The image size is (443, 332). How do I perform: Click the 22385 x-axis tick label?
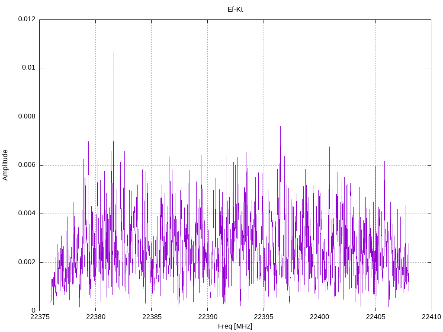tap(152, 317)
